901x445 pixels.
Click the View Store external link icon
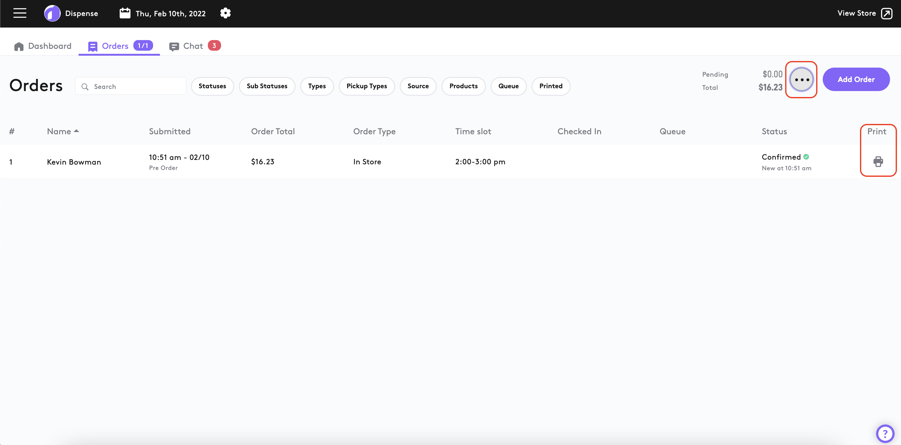tap(886, 13)
